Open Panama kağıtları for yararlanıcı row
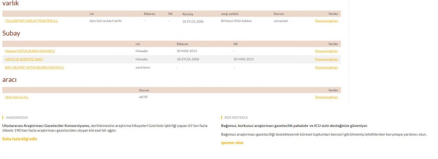This screenshot has width=438, height=159. [x=327, y=67]
